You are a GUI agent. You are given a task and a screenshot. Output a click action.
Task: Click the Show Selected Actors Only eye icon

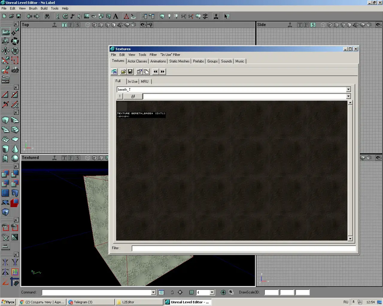(x=5, y=228)
